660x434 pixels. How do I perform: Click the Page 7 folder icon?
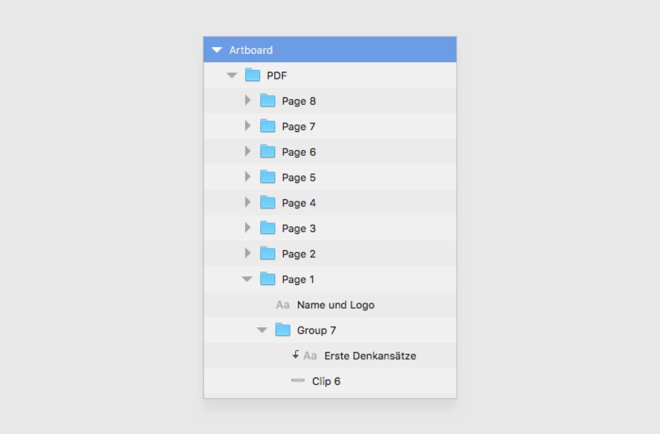(268, 126)
